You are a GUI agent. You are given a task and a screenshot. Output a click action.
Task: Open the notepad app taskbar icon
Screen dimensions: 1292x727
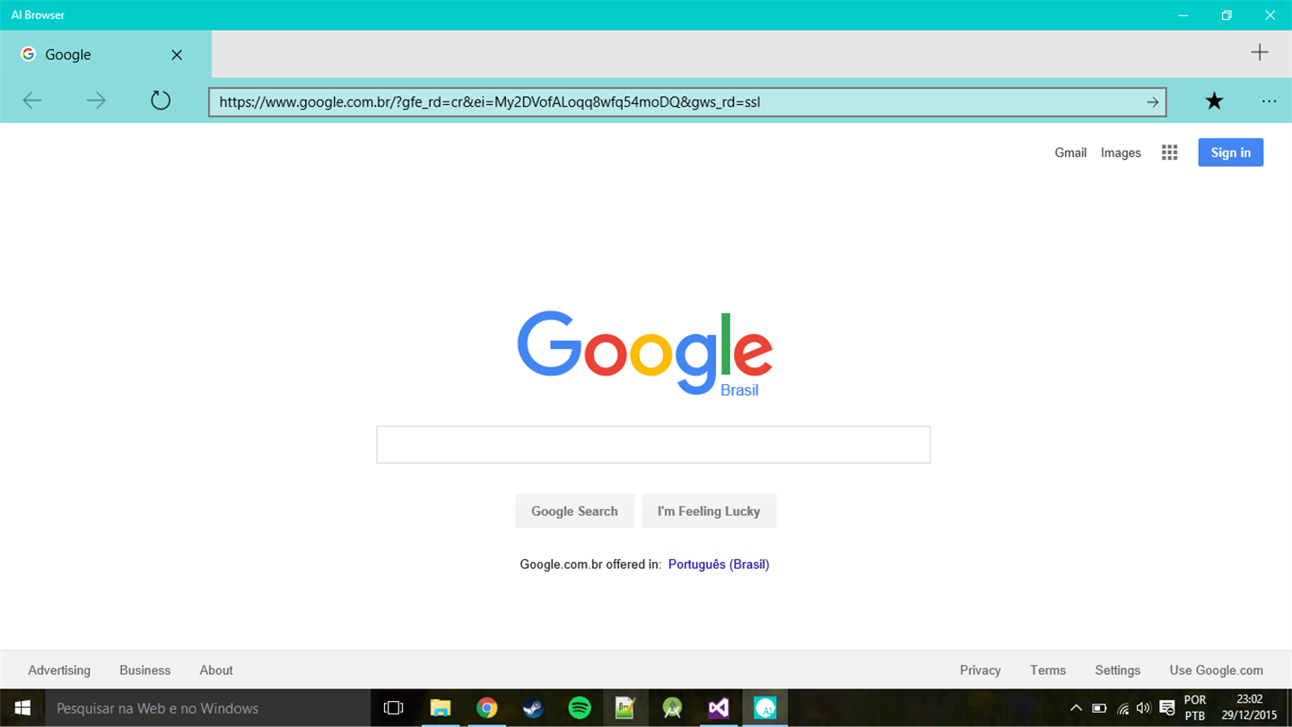[625, 708]
